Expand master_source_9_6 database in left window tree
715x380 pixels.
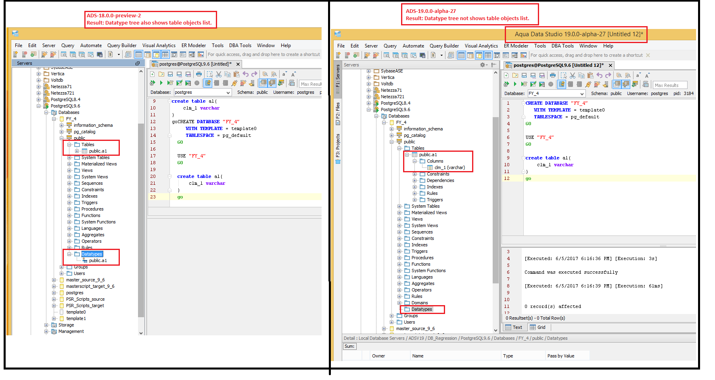54,280
